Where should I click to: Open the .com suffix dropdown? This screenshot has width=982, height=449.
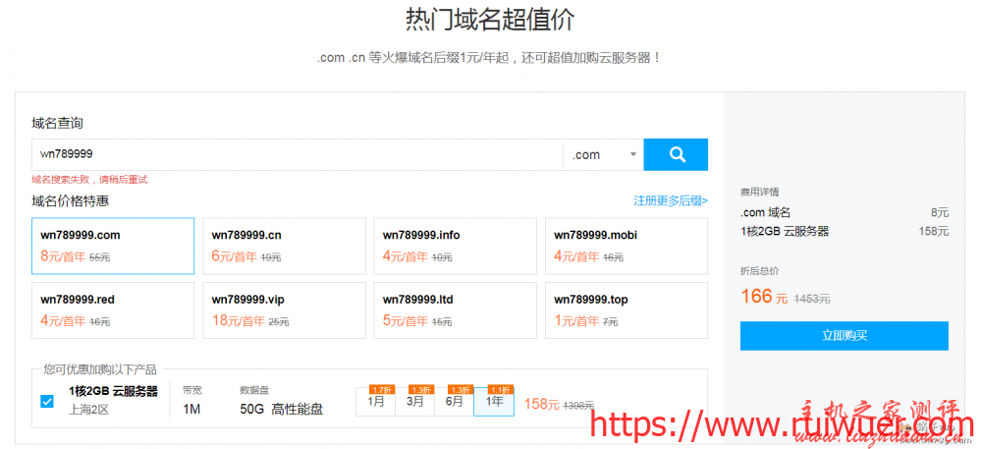point(603,154)
